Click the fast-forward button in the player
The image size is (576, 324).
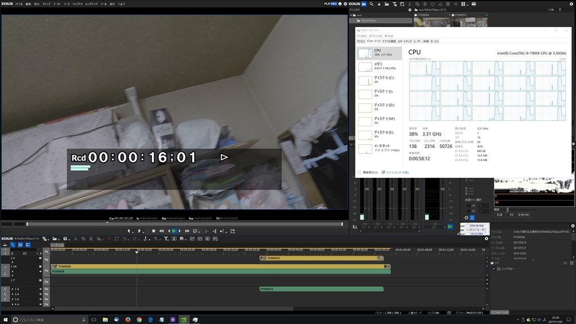(187, 231)
